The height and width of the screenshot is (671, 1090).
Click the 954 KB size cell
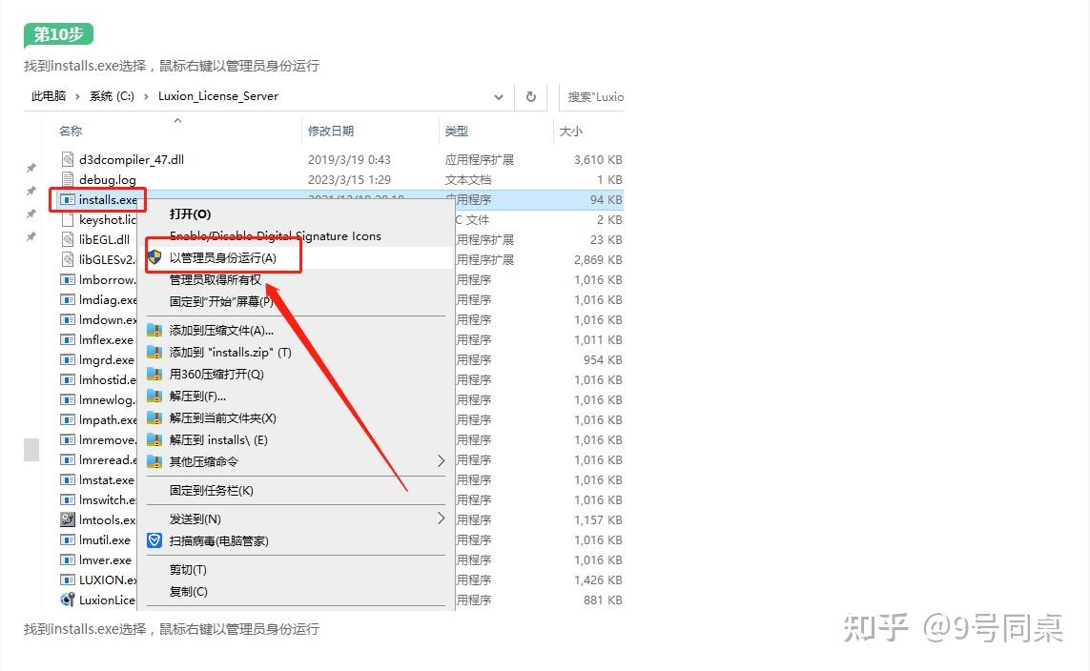(x=603, y=360)
